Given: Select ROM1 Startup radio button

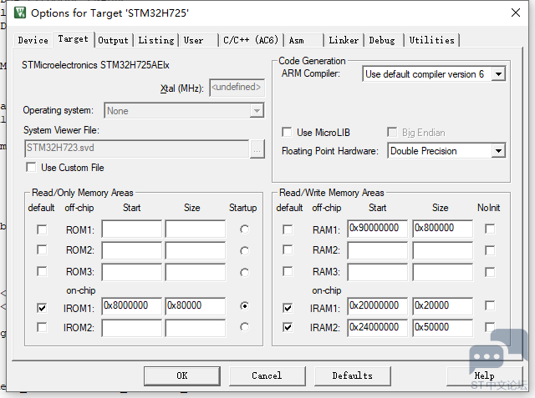Looking at the screenshot, I should pos(244,229).
